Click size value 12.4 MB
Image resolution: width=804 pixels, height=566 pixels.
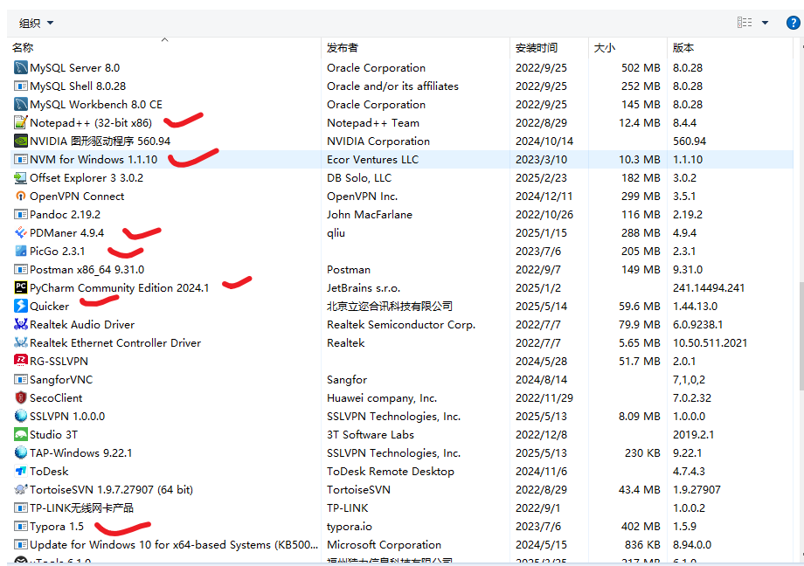(640, 123)
